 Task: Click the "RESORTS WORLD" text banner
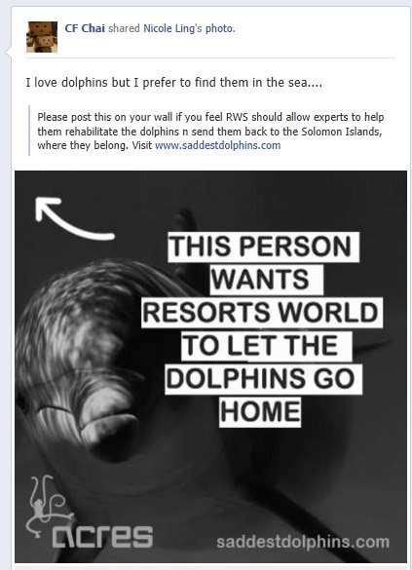click(x=262, y=313)
